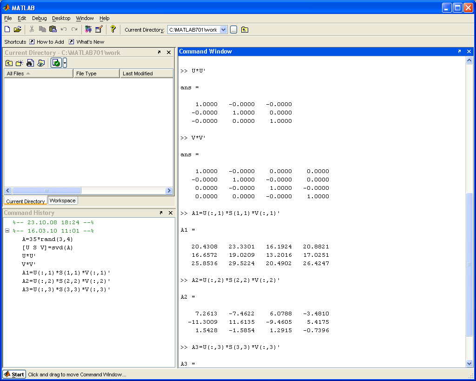Open the GUIDE tool icon
The width and height of the screenshot is (476, 381).
(99, 29)
